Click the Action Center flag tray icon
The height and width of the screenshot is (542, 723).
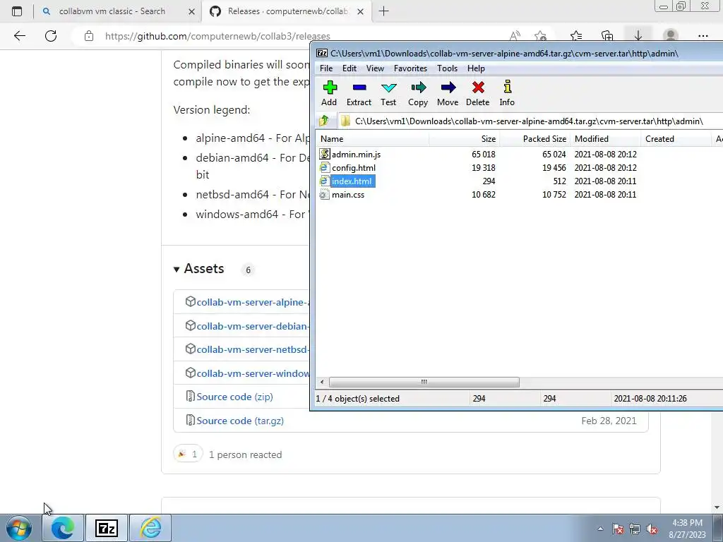click(x=618, y=529)
